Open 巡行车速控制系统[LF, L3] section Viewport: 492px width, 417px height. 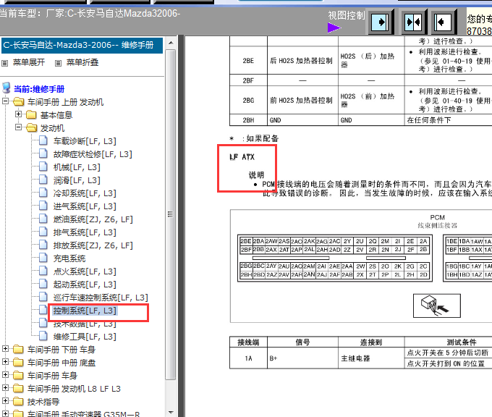101,298
